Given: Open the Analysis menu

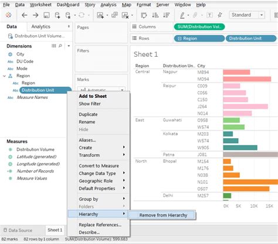Looking at the screenshot, I should coord(109,5).
